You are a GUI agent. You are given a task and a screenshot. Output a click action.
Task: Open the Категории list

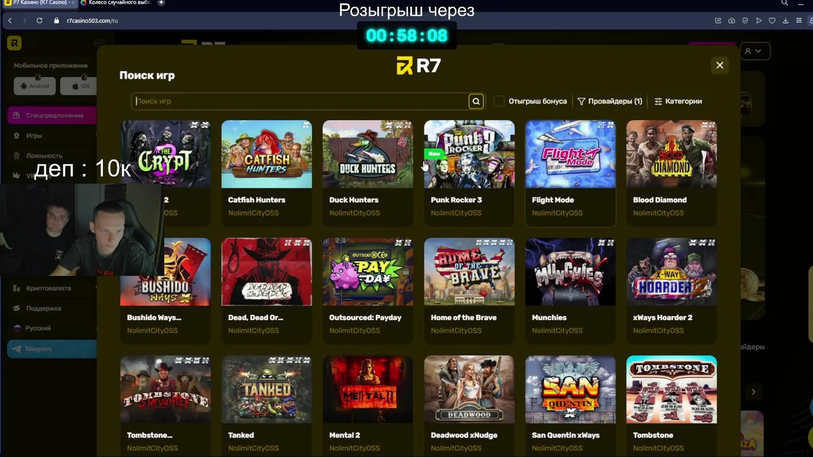678,101
